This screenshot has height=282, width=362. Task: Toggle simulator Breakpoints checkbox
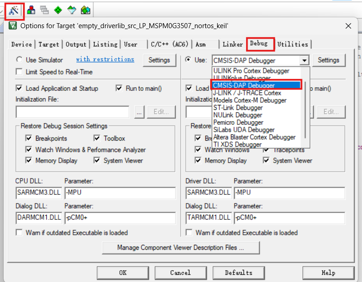[x=29, y=138]
